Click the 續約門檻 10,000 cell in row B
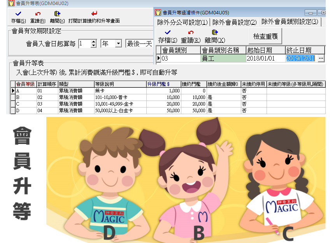Image resolution: width=330 pixels, height=243 pixels. [x=194, y=97]
